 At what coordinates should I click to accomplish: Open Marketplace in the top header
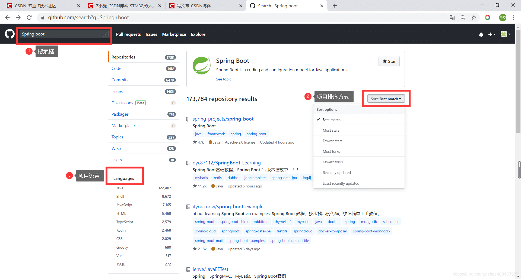point(174,34)
